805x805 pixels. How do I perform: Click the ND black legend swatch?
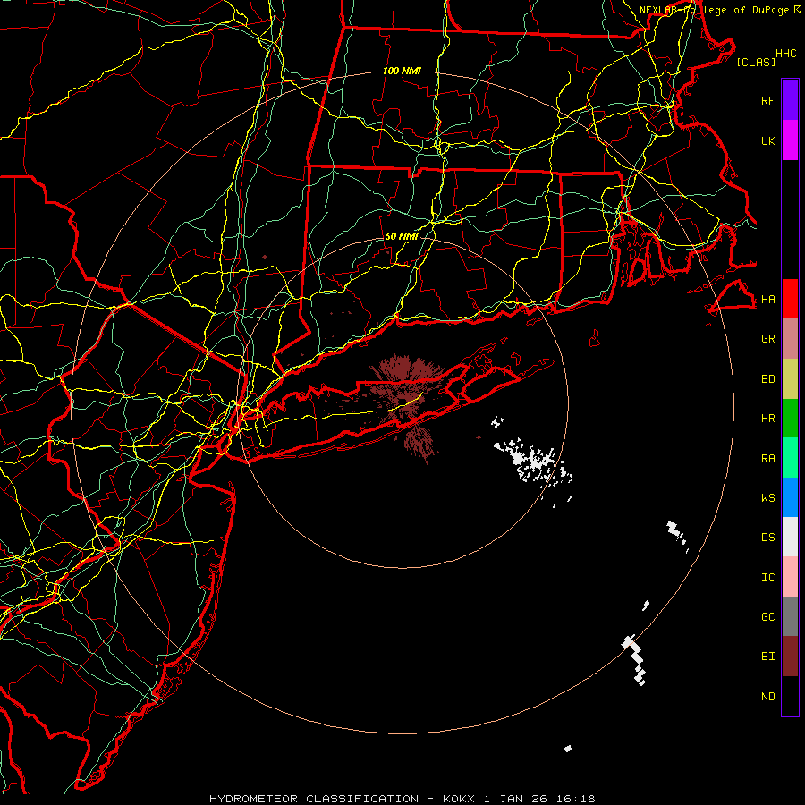tap(790, 696)
